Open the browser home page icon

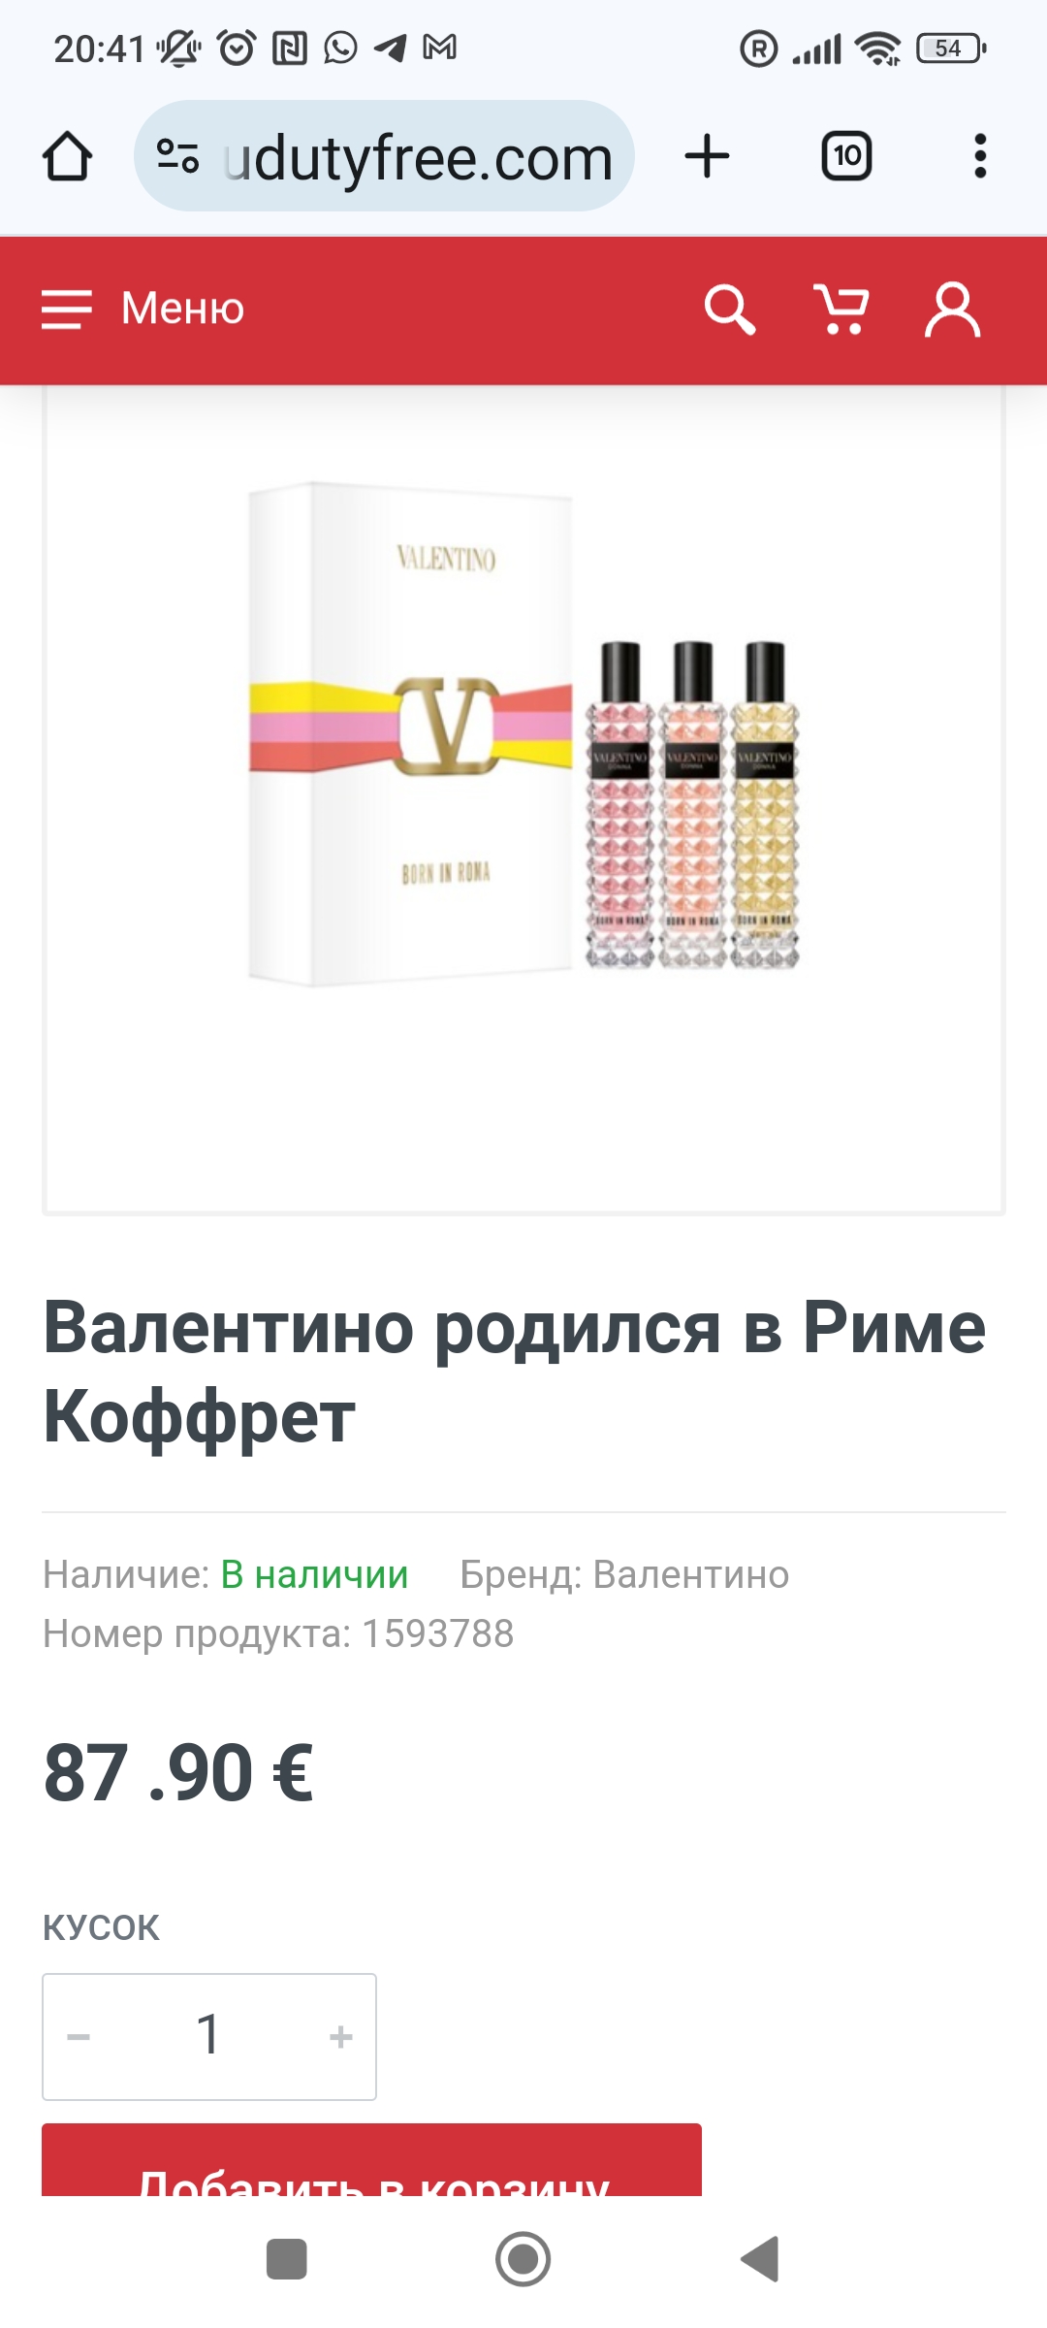67,156
